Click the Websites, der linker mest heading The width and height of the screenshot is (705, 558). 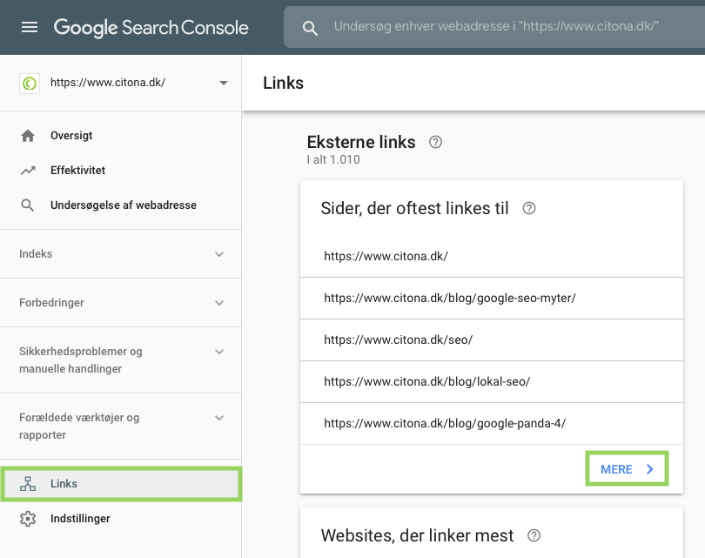tap(417, 535)
